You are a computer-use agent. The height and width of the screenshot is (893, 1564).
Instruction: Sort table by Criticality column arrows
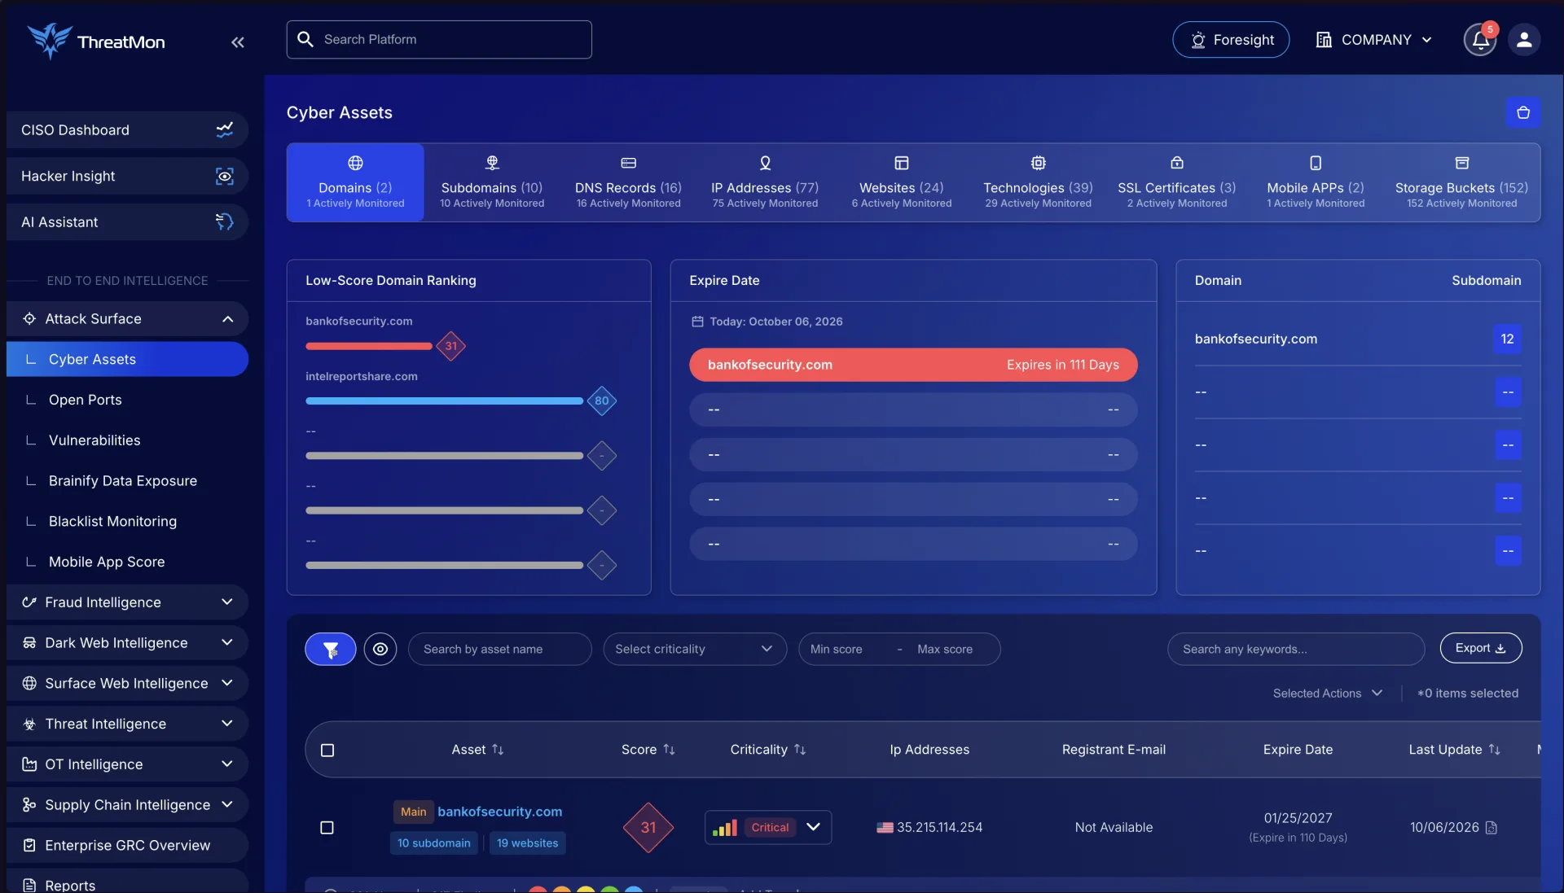[800, 749]
